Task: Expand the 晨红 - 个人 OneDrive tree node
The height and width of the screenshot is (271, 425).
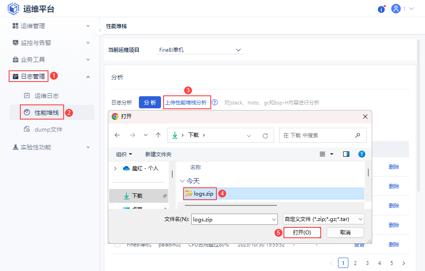Action: tap(115, 168)
